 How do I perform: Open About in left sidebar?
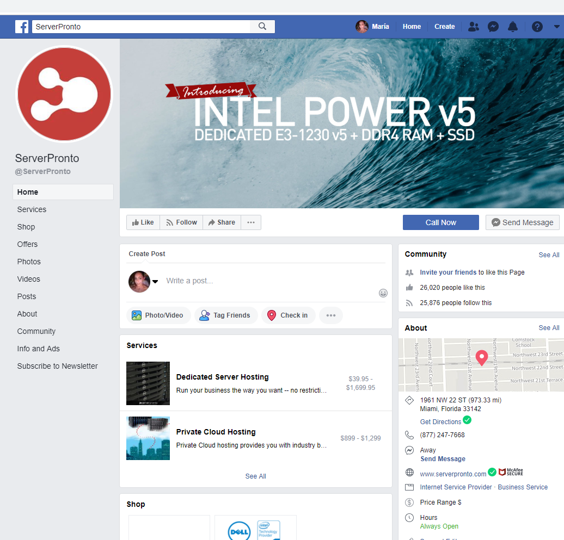click(x=27, y=314)
